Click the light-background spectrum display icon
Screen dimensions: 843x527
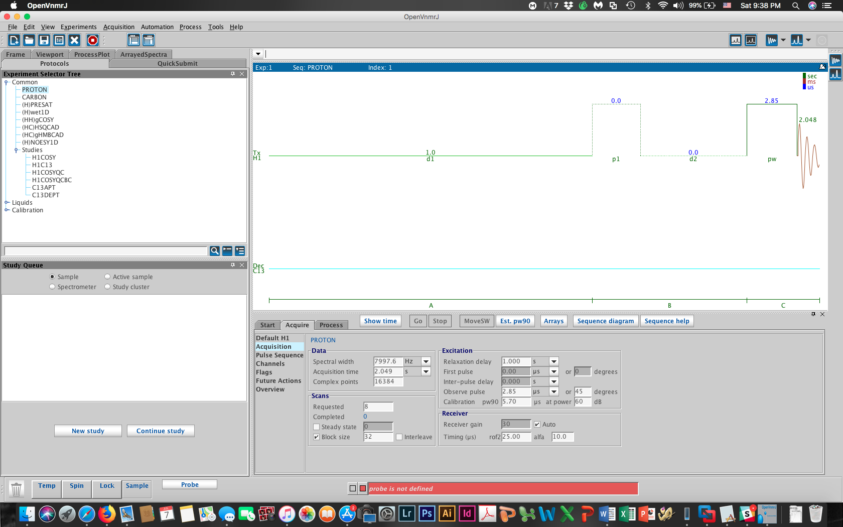736,40
